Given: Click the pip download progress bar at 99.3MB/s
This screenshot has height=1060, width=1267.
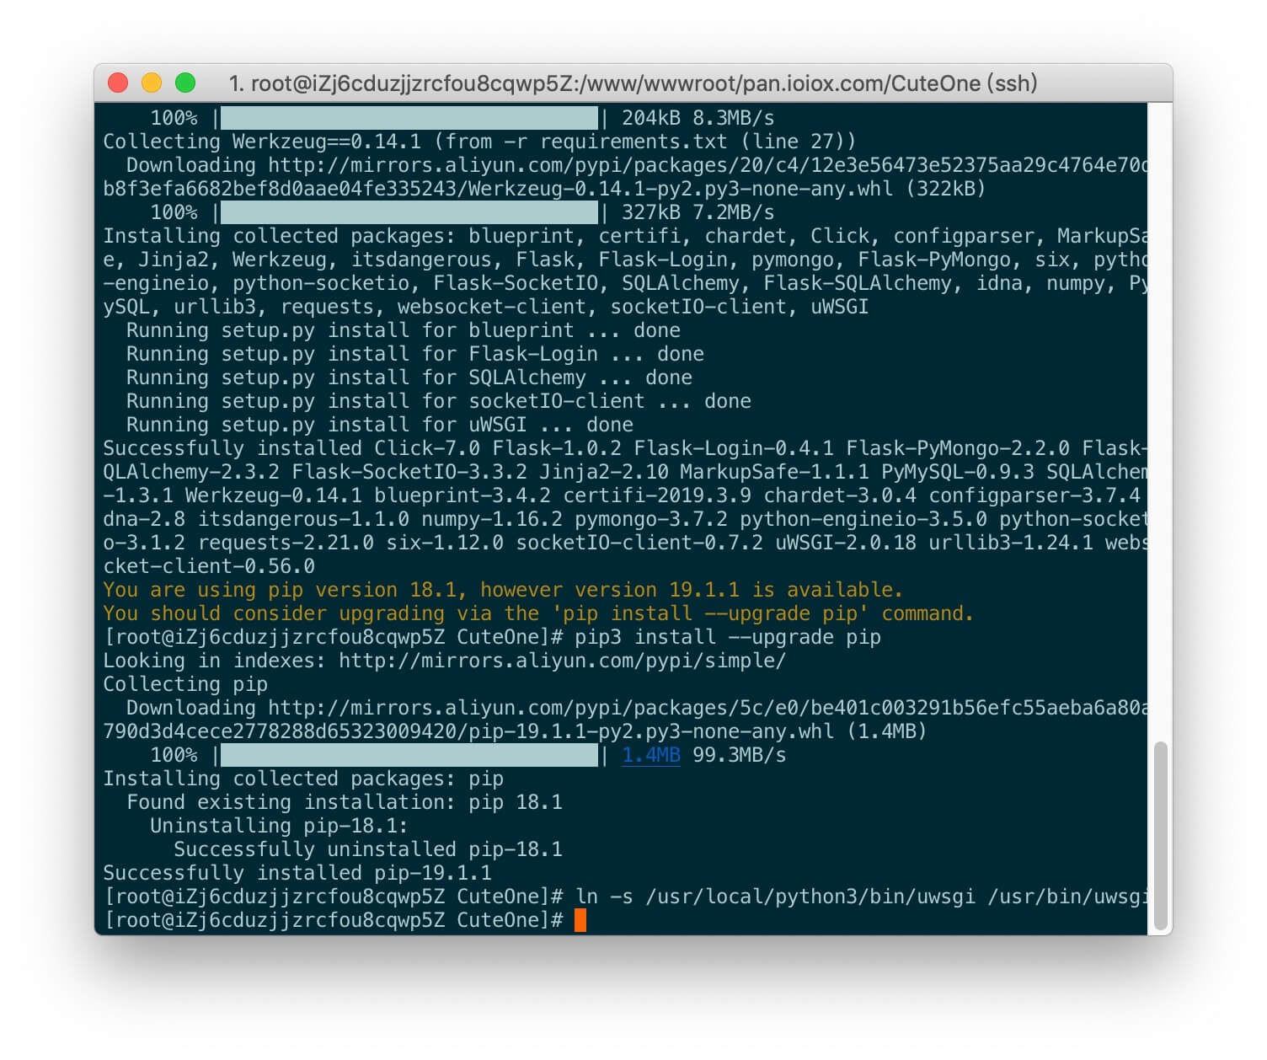Looking at the screenshot, I should click(x=409, y=755).
